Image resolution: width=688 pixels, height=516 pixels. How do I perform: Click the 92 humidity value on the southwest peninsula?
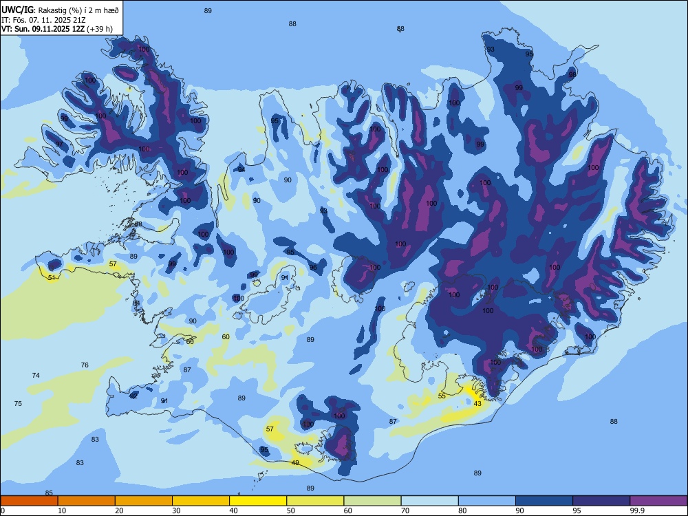[x=134, y=396]
